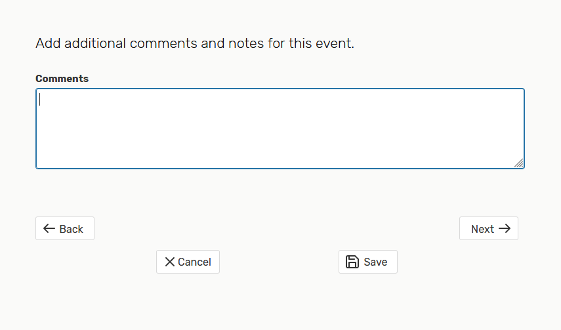Click the instruction text about additional comments
561x330 pixels.
point(195,44)
